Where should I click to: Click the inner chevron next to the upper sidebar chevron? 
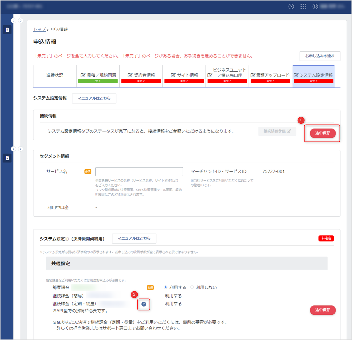pos(21,20)
